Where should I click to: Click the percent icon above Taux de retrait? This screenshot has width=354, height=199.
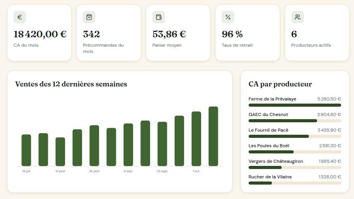click(228, 17)
